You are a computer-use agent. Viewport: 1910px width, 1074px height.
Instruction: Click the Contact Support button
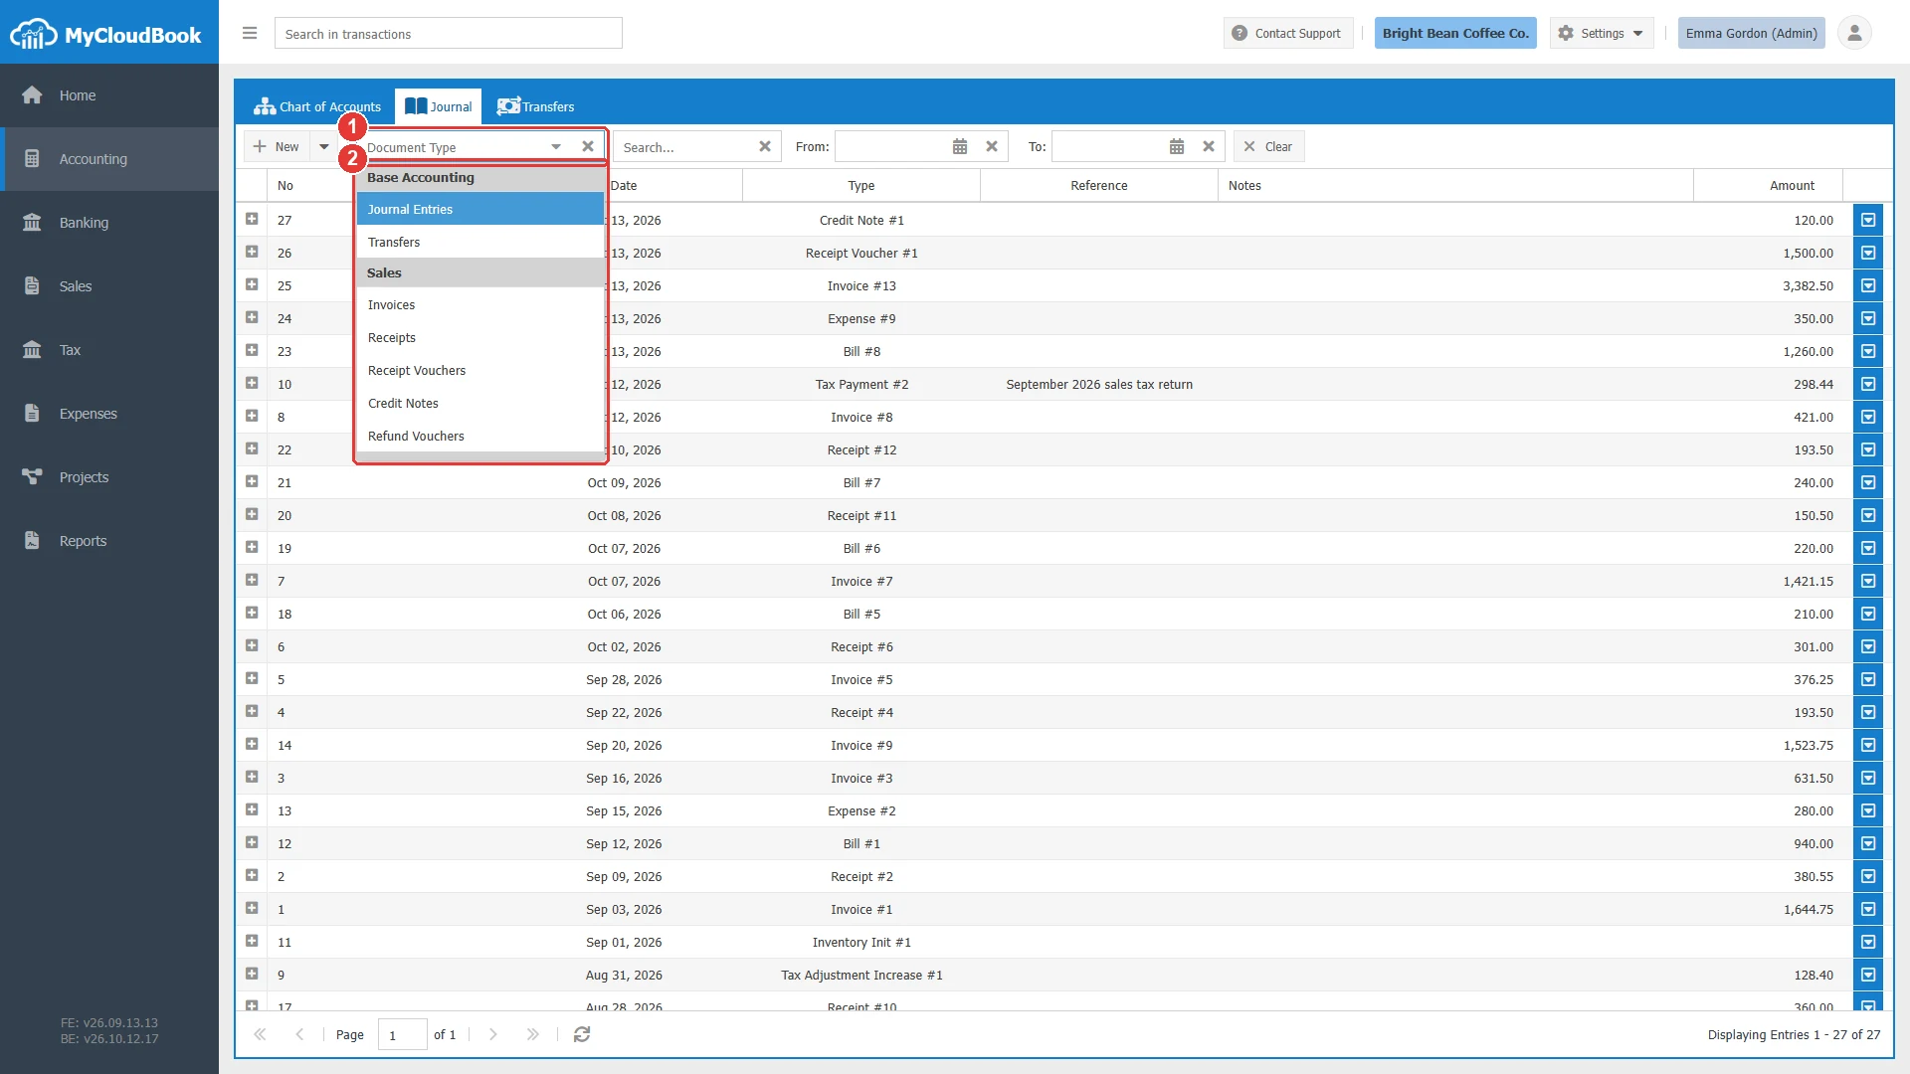point(1287,33)
